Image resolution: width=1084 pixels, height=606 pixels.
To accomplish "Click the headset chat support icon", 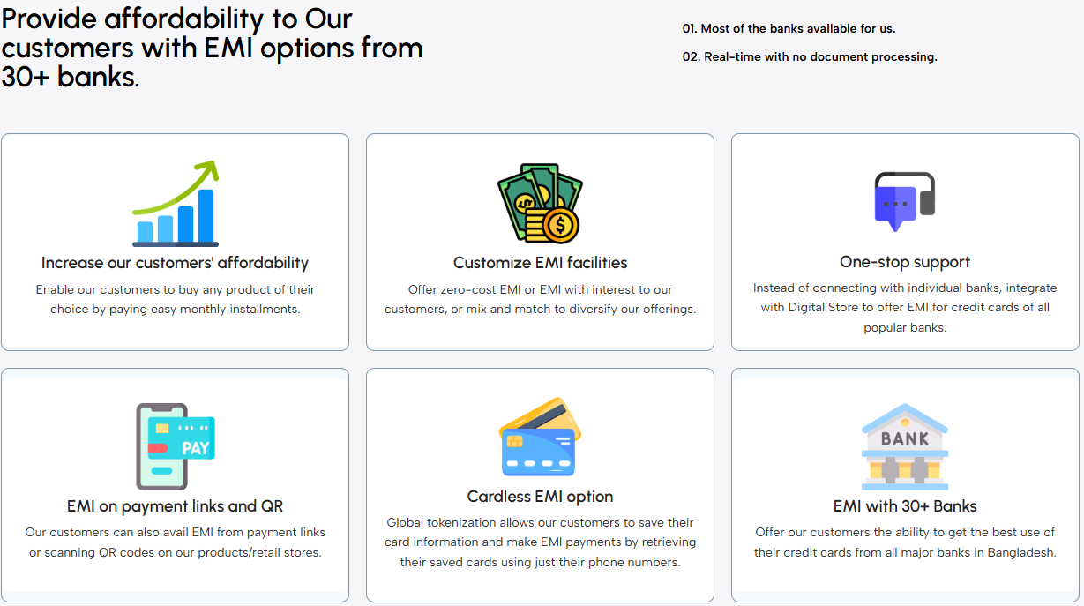I will click(905, 202).
